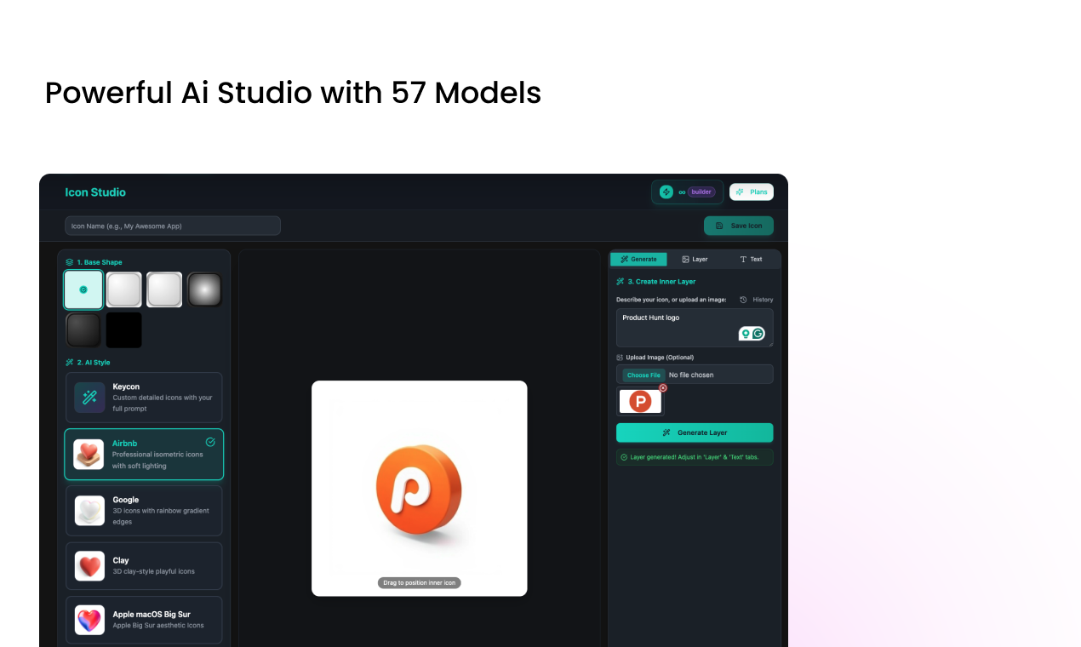Select the Keycon AI style card

(x=144, y=398)
